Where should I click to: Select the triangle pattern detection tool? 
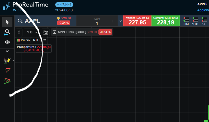(7, 80)
